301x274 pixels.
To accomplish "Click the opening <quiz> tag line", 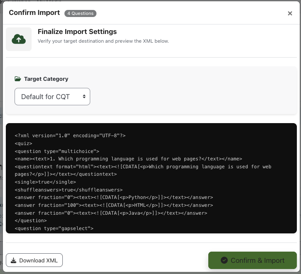I will pyautogui.click(x=23, y=143).
